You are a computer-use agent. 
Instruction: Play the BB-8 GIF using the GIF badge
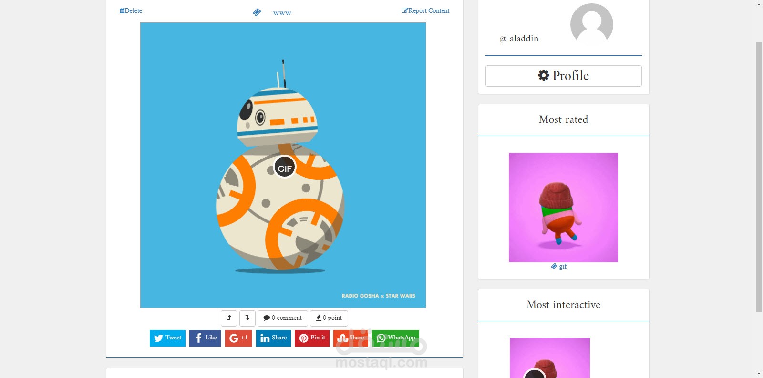pyautogui.click(x=284, y=168)
